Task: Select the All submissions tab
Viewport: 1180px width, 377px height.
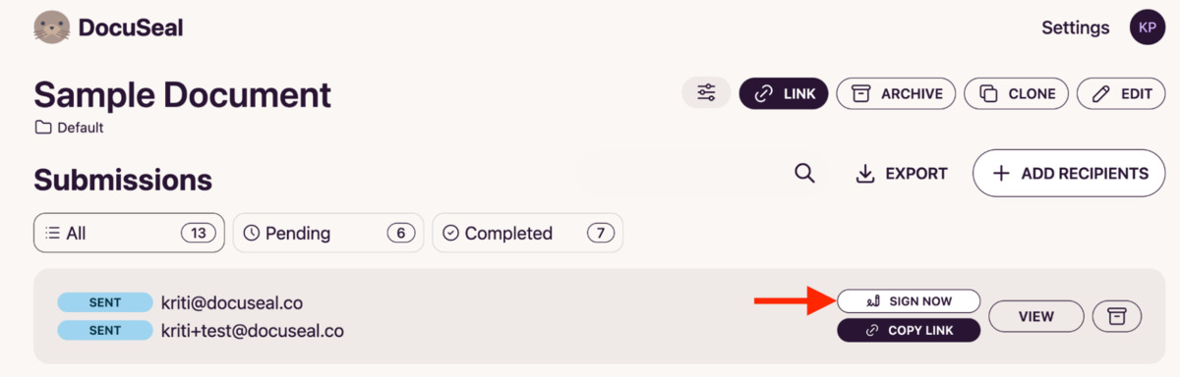Action: point(129,234)
